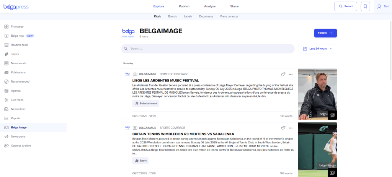Click the label tag icon on Liege article
392x177 pixels.
click(x=283, y=74)
